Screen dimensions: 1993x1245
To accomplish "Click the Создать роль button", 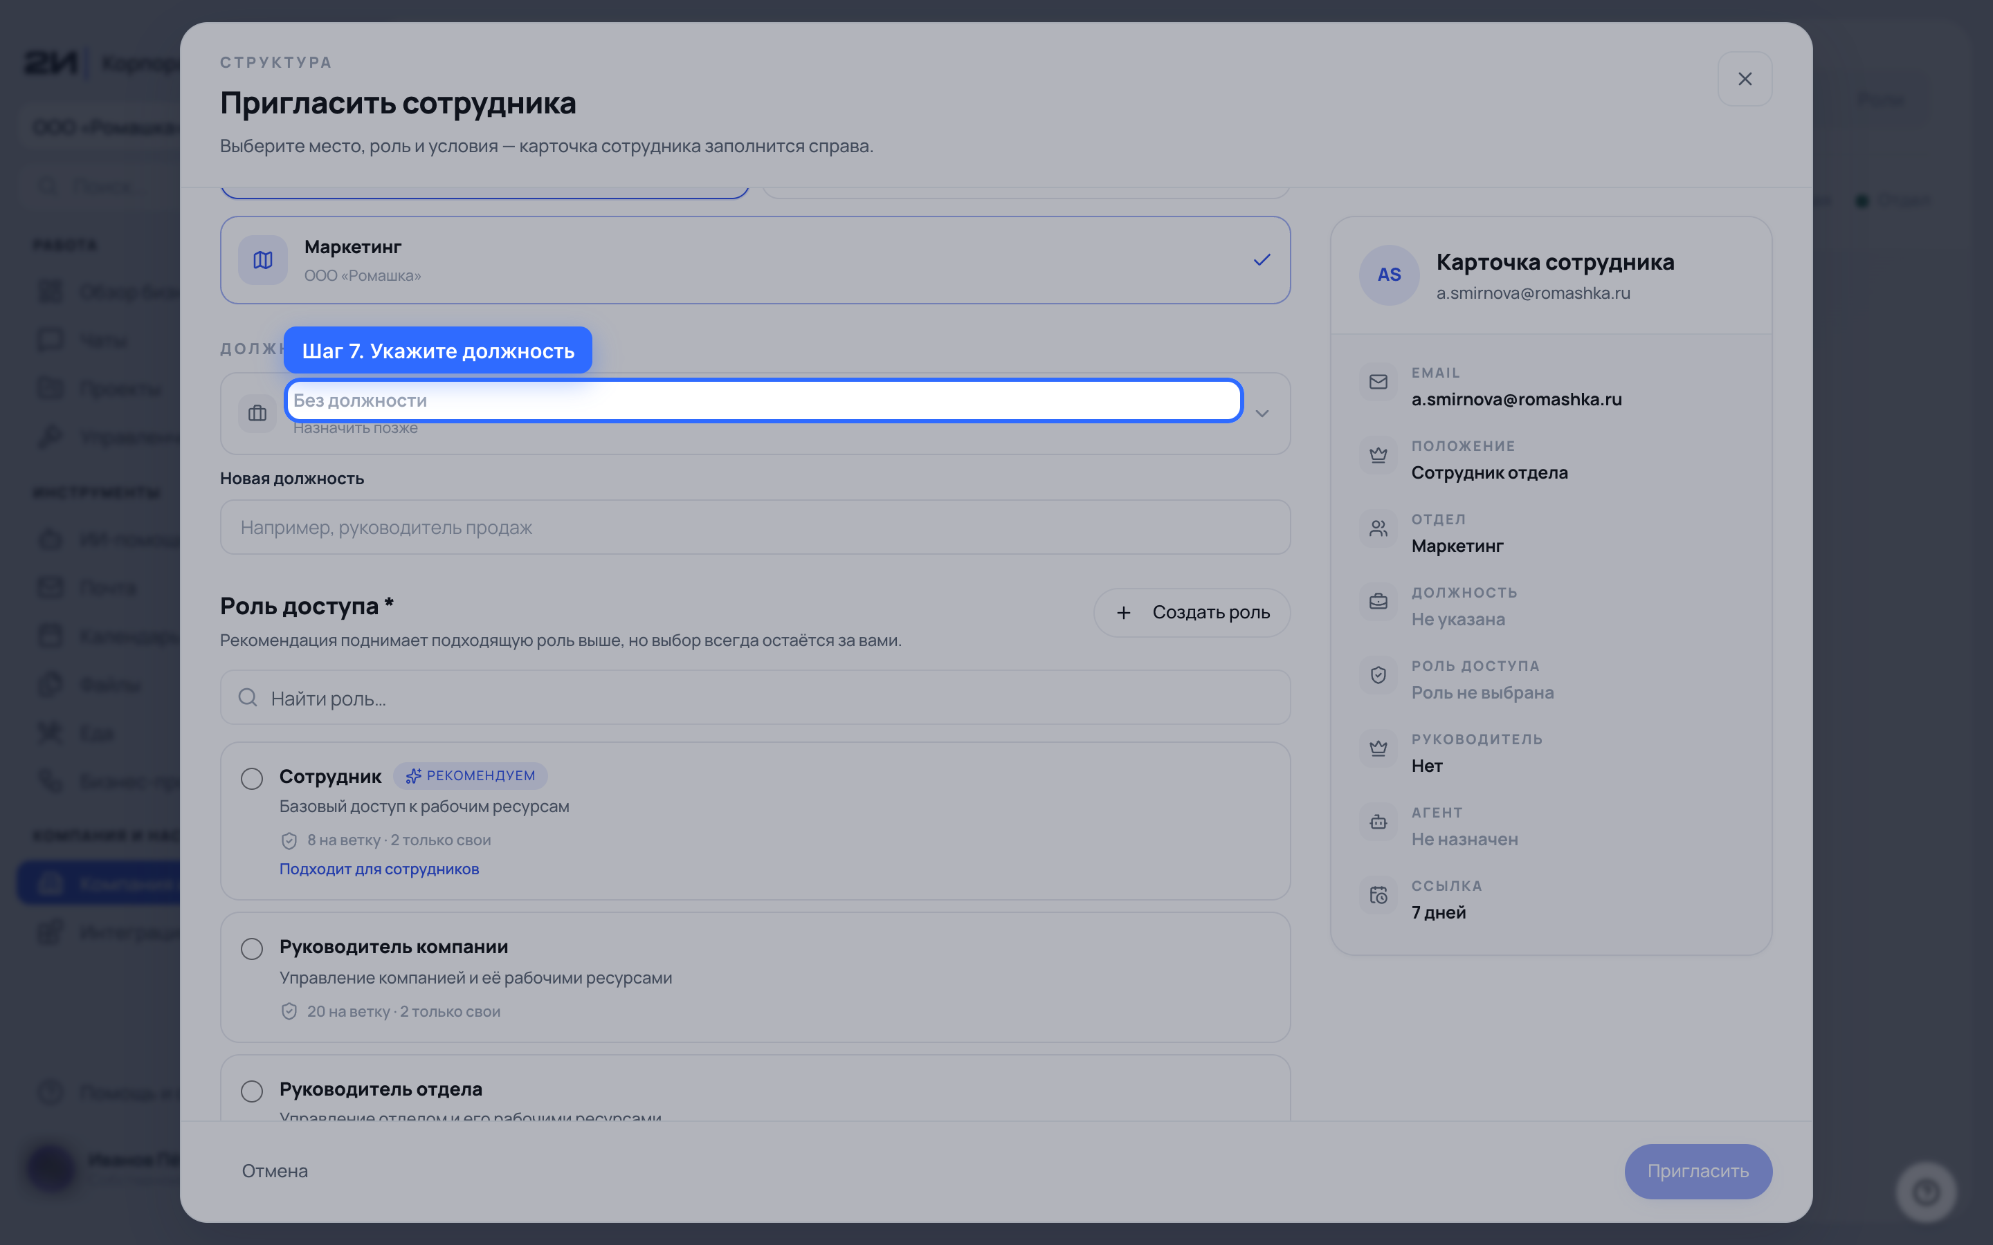I will pos(1191,613).
